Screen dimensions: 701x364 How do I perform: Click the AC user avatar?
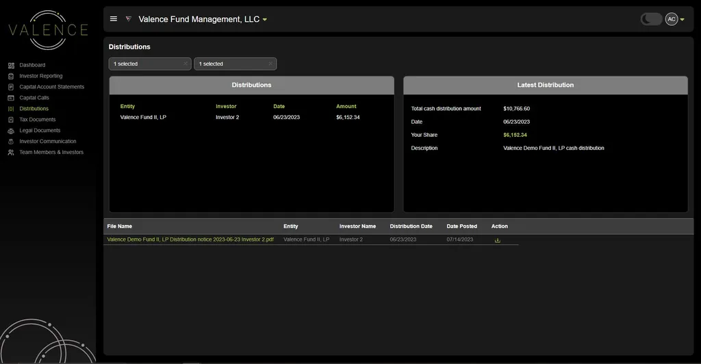pos(672,19)
